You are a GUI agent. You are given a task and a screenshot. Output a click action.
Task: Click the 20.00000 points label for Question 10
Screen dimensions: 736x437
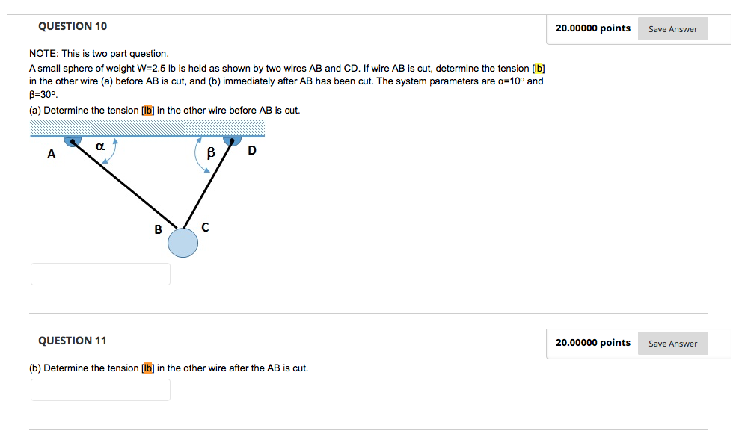tap(592, 28)
